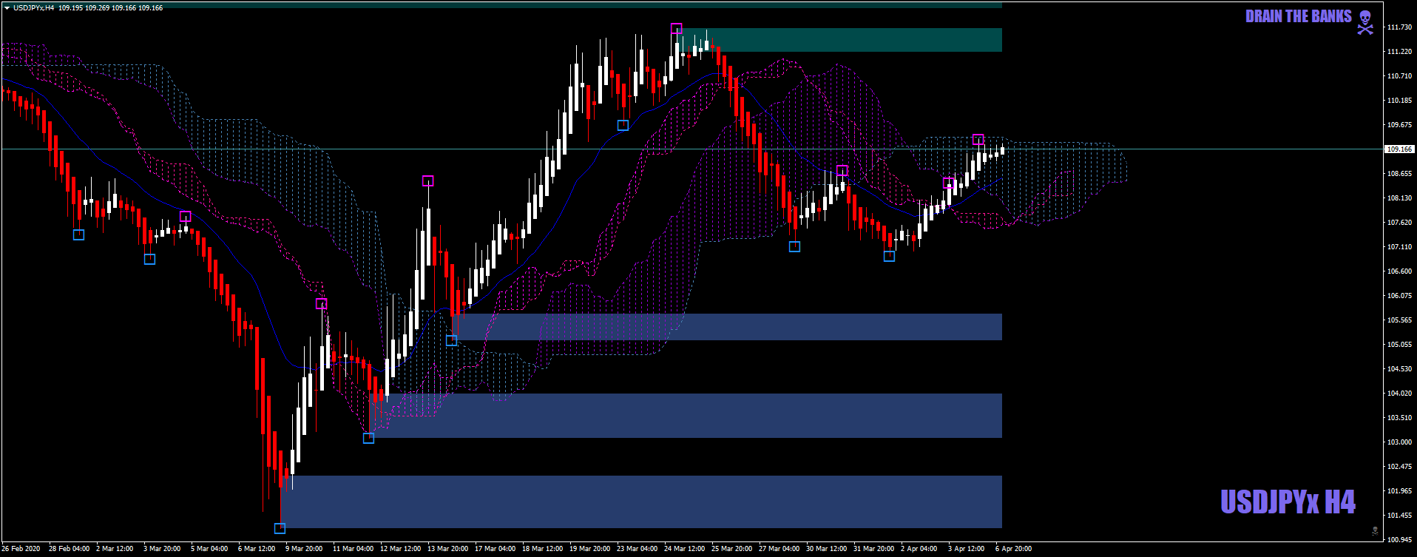Click the 107.110 price axis label

pyautogui.click(x=1400, y=247)
